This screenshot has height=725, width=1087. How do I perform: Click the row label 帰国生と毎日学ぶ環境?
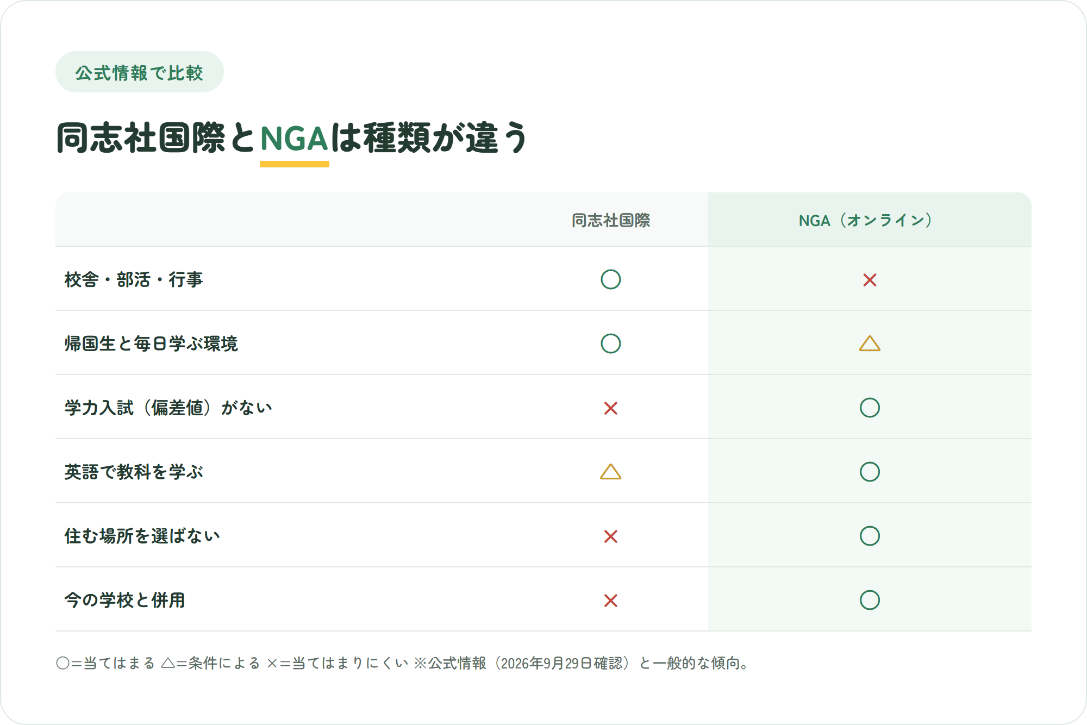[151, 343]
